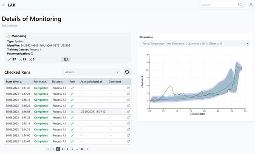Open details for run 16:15:33
The width and height of the screenshot is (255, 154).
tap(128, 118)
